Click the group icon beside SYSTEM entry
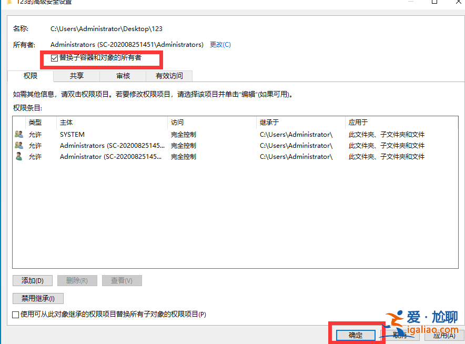The width and height of the screenshot is (465, 344). pos(18,134)
